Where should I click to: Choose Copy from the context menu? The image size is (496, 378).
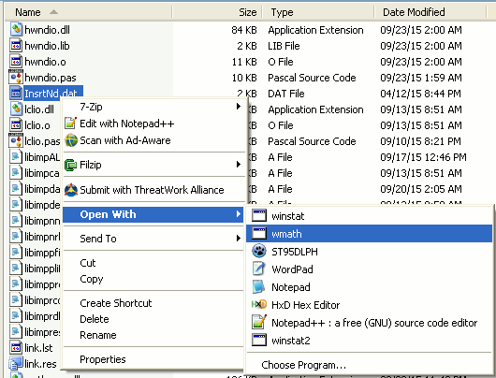[x=154, y=280]
